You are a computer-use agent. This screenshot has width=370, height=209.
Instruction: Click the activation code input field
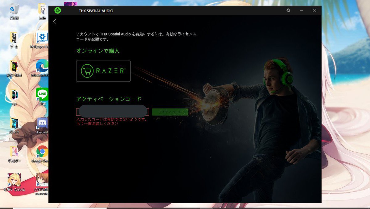click(113, 112)
